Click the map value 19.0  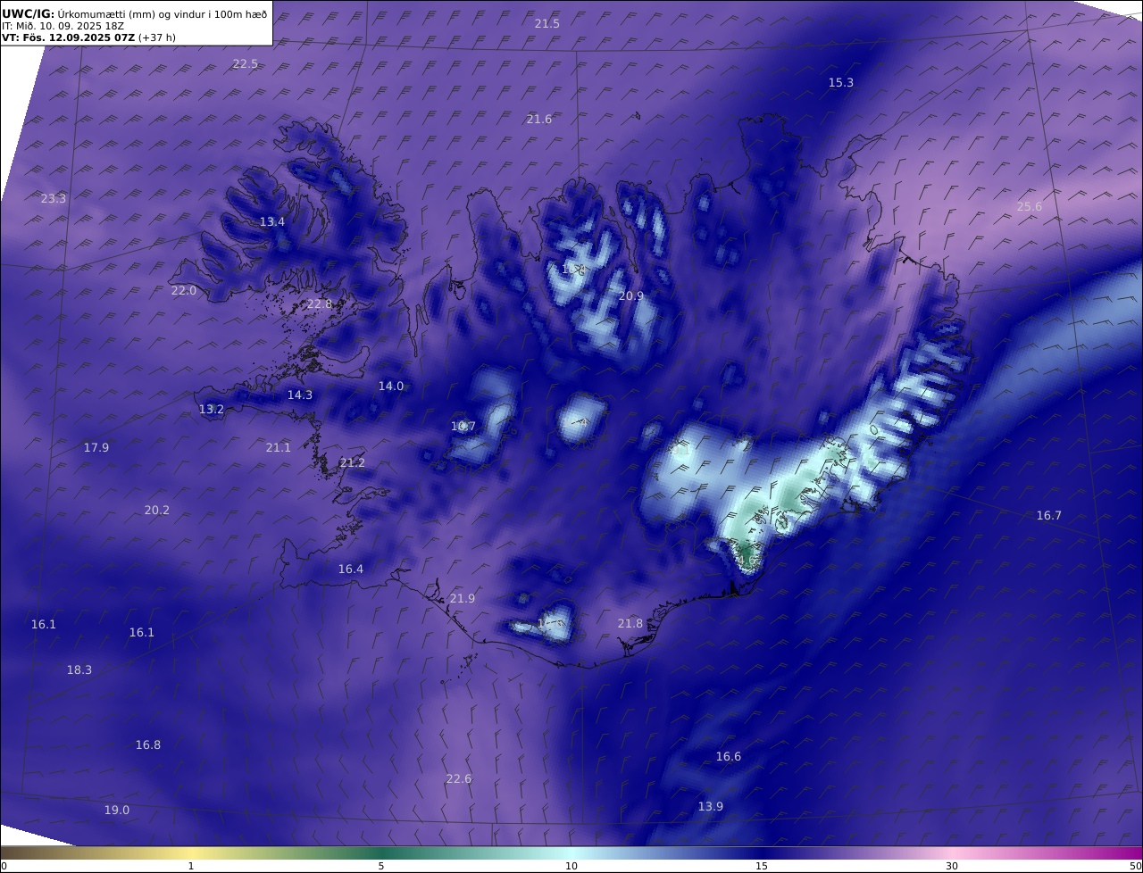pyautogui.click(x=117, y=810)
